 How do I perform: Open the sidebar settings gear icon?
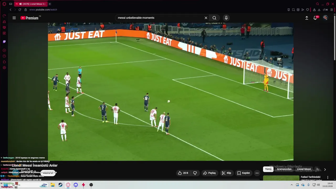click(4, 68)
